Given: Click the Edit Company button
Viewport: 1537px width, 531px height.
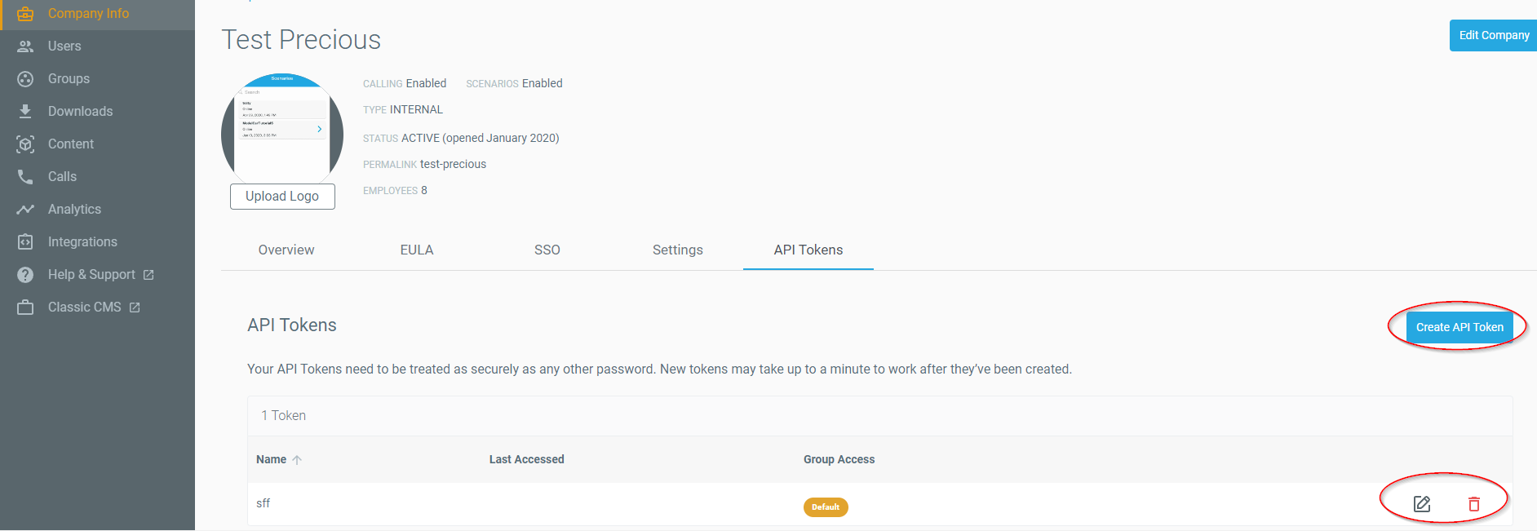Looking at the screenshot, I should 1494,36.
